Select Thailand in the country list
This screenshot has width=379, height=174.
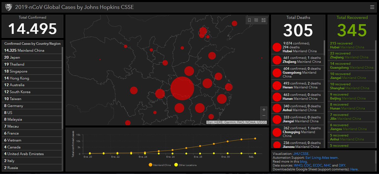pyautogui.click(x=32, y=64)
